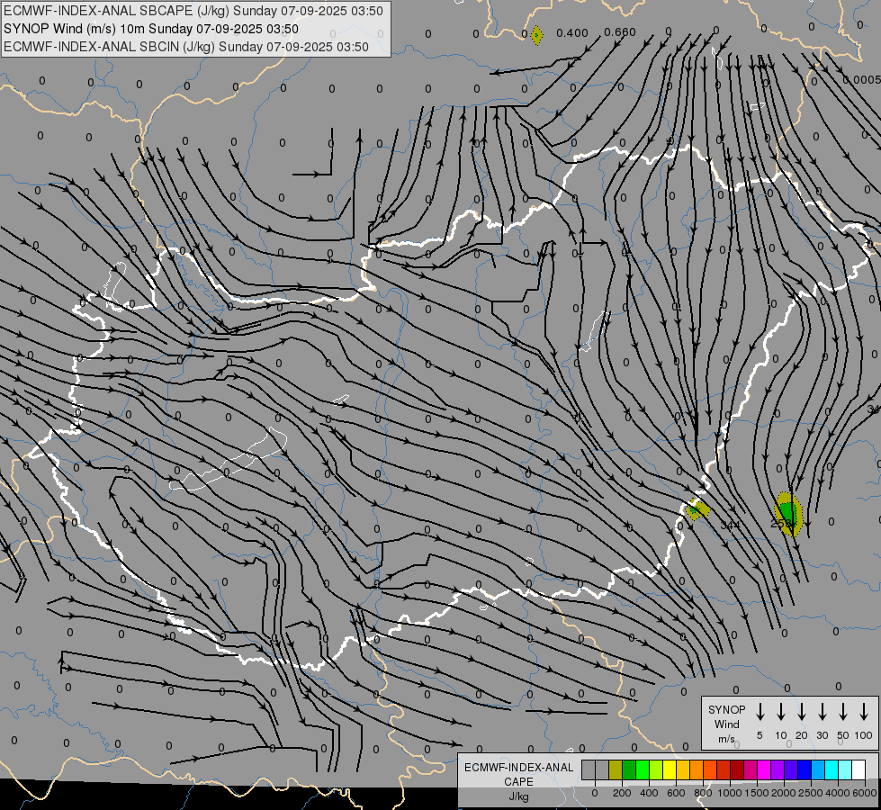881x810 pixels.
Task: Click the 400 tick label on colour scale
Action: tap(649, 793)
